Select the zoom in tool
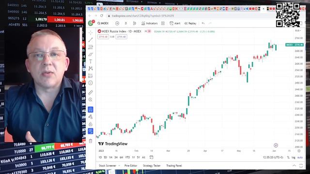The image size is (310, 174). 91,100
